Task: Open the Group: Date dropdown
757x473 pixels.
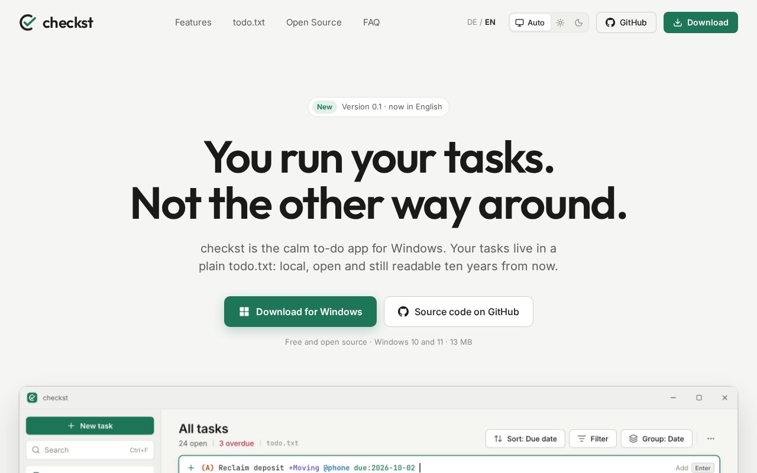Action: coord(656,439)
